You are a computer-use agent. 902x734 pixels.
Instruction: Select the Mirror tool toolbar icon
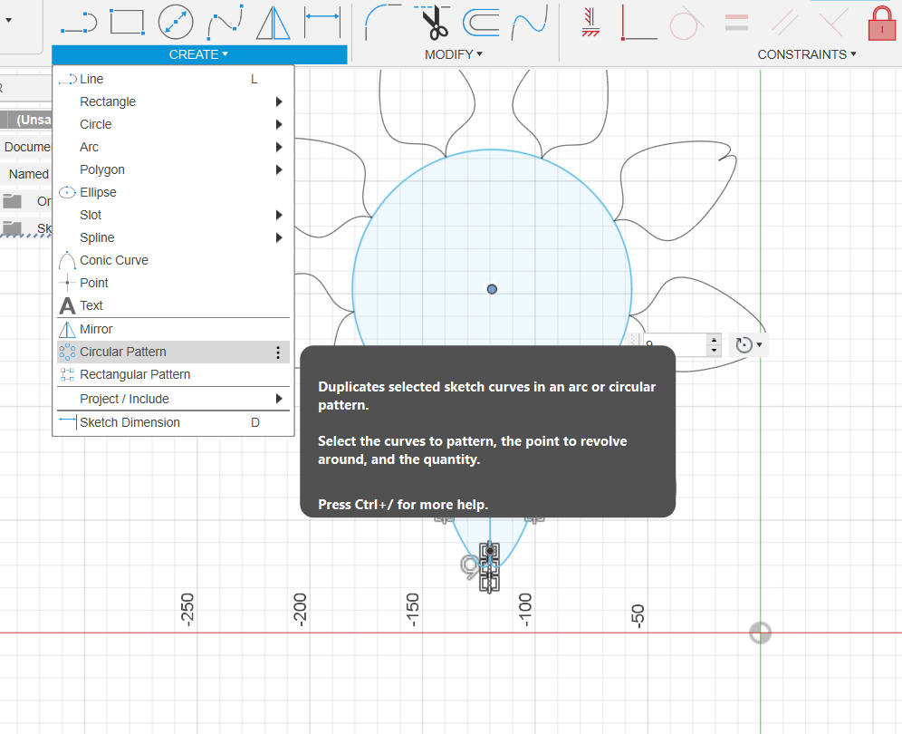pos(273,23)
